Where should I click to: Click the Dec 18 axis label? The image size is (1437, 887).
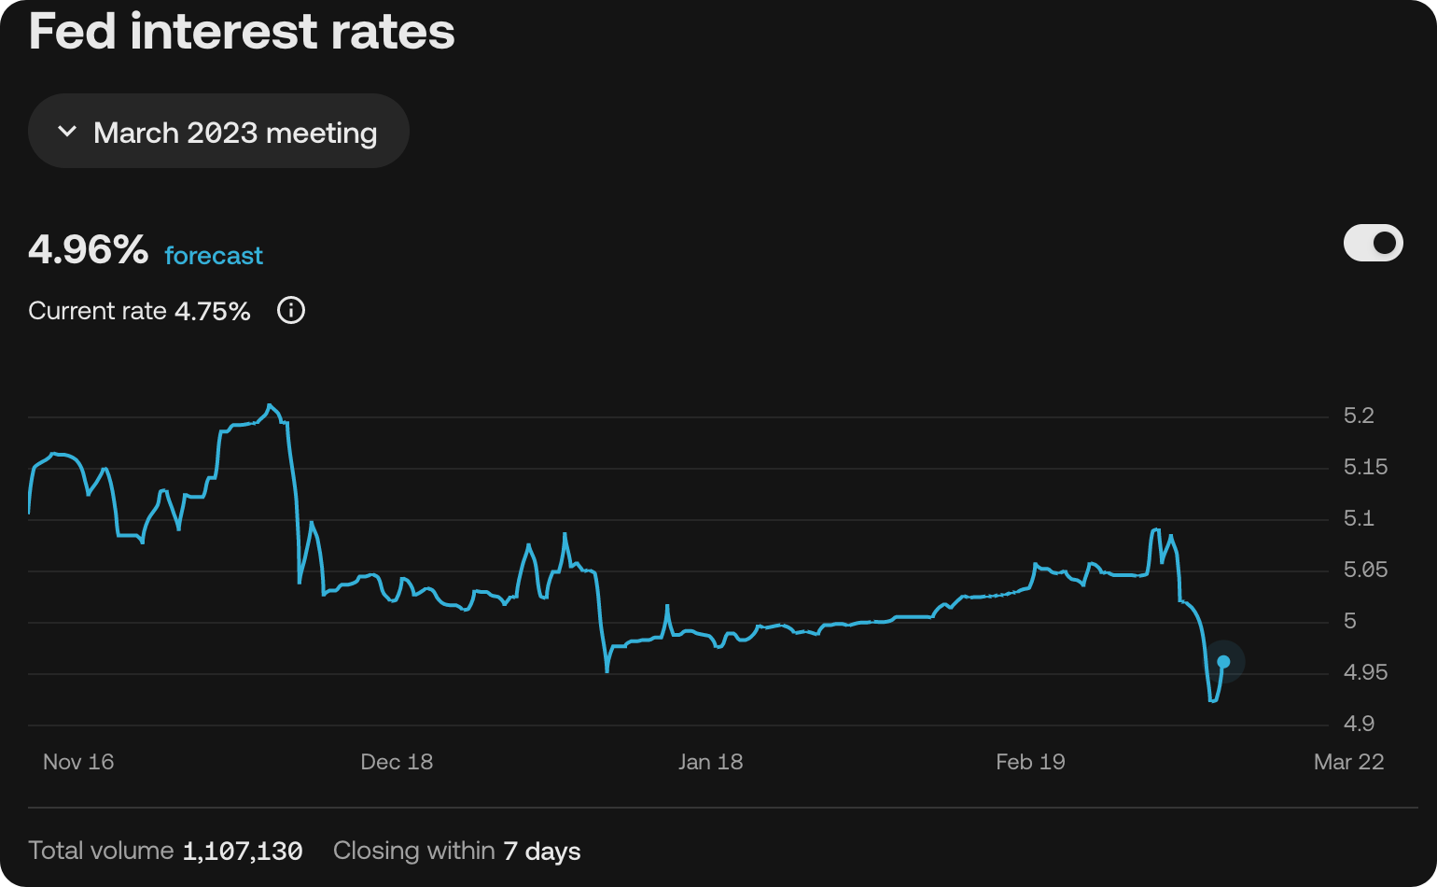point(397,762)
